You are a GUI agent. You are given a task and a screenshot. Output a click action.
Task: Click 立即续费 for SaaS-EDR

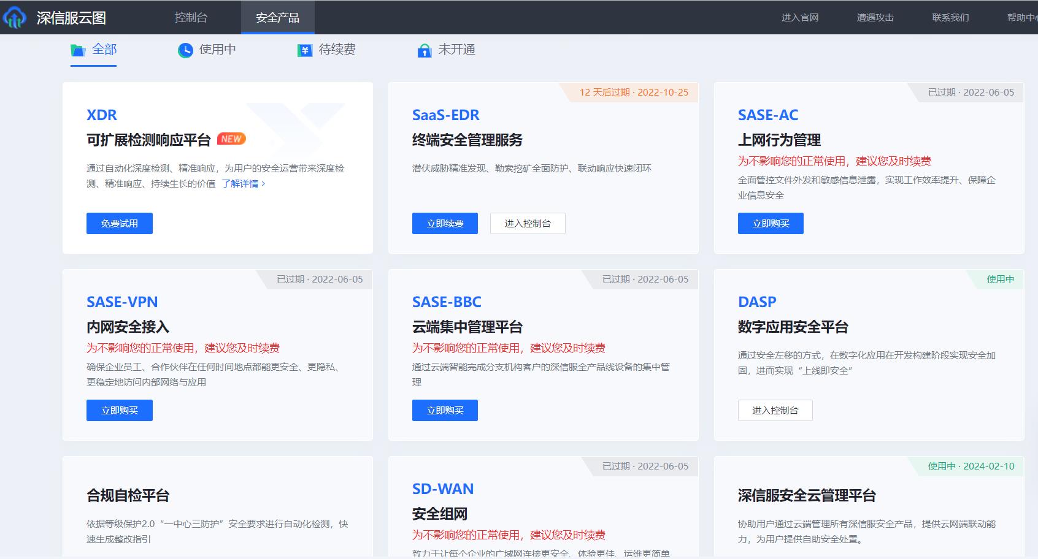pos(445,224)
